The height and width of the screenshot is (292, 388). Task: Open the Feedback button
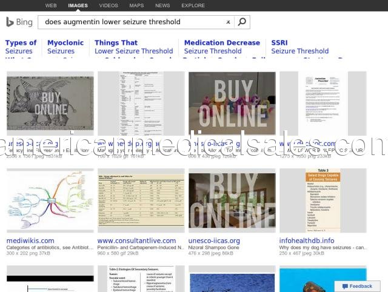tap(357, 286)
